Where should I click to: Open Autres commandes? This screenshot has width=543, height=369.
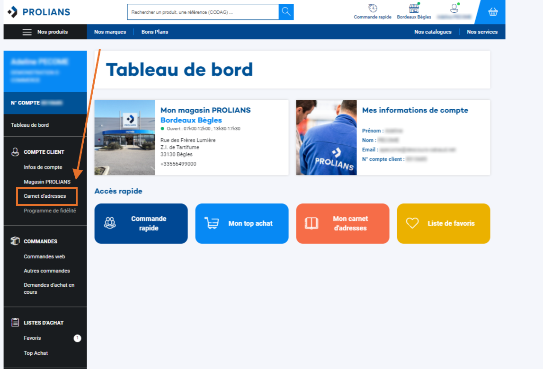click(47, 271)
